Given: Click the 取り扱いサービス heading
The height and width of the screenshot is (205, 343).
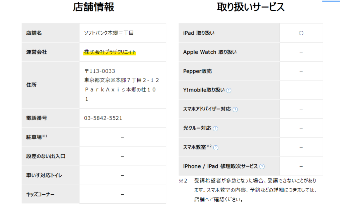Looking at the screenshot, I should [251, 7].
